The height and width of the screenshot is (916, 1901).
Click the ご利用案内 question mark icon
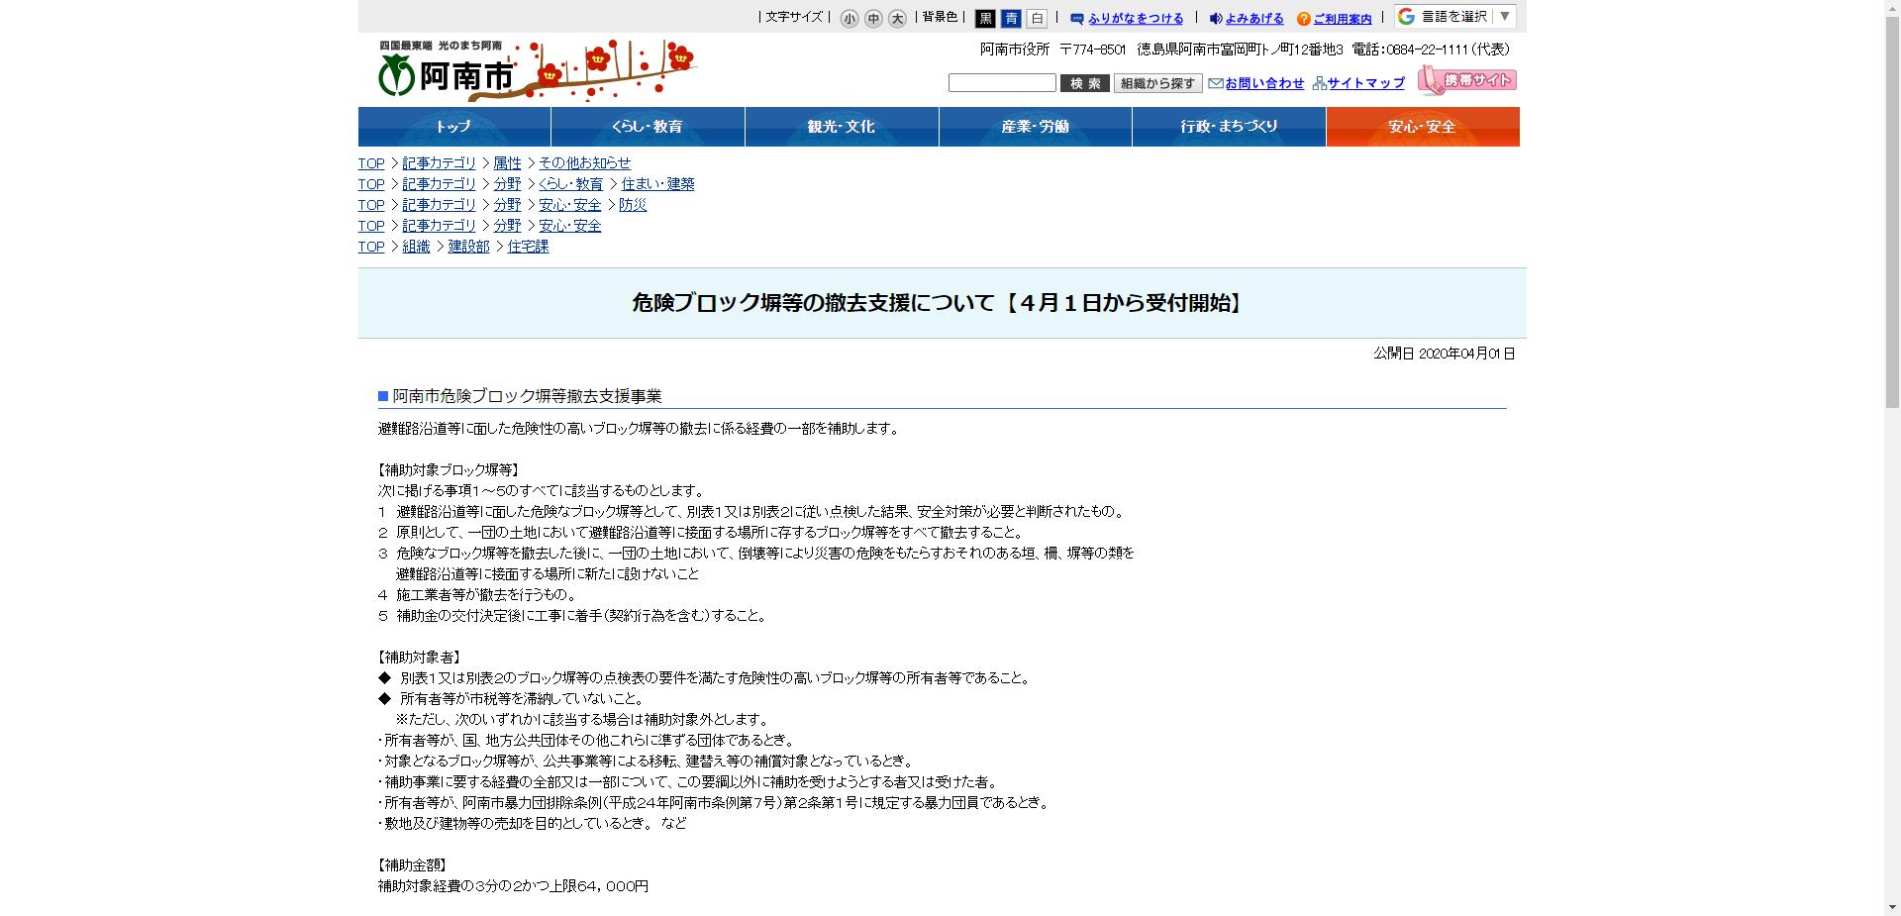(1302, 18)
